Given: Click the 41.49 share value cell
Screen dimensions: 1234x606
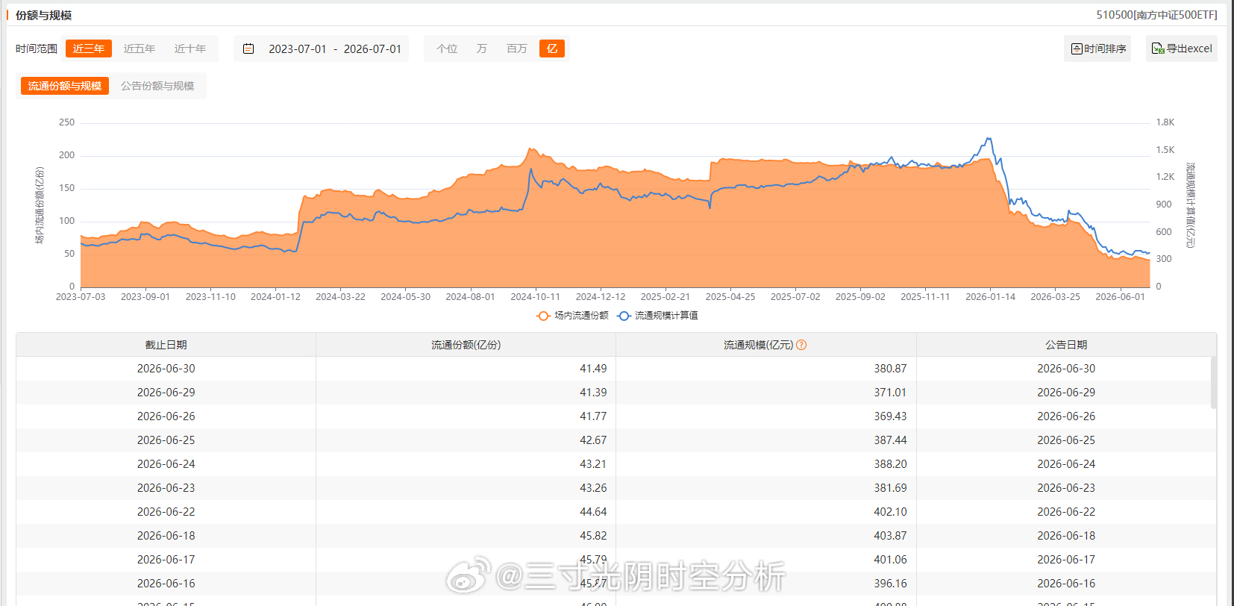Looking at the screenshot, I should 466,369.
